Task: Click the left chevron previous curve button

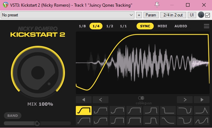Action: (x=100, y=100)
